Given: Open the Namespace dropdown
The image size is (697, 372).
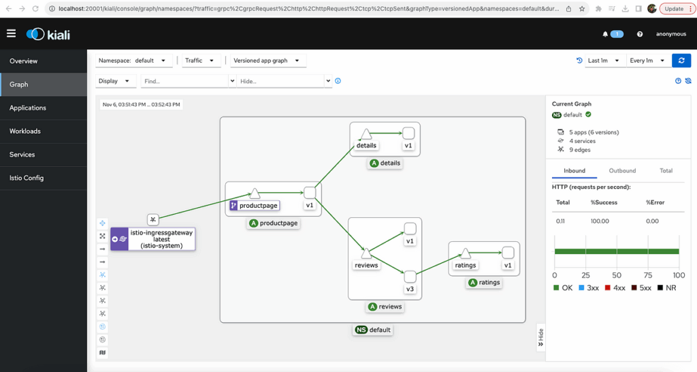Looking at the screenshot, I should click(x=134, y=61).
